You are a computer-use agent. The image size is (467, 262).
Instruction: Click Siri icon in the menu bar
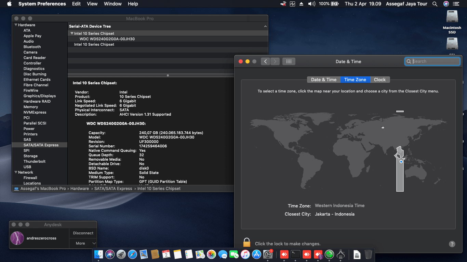coord(446,4)
